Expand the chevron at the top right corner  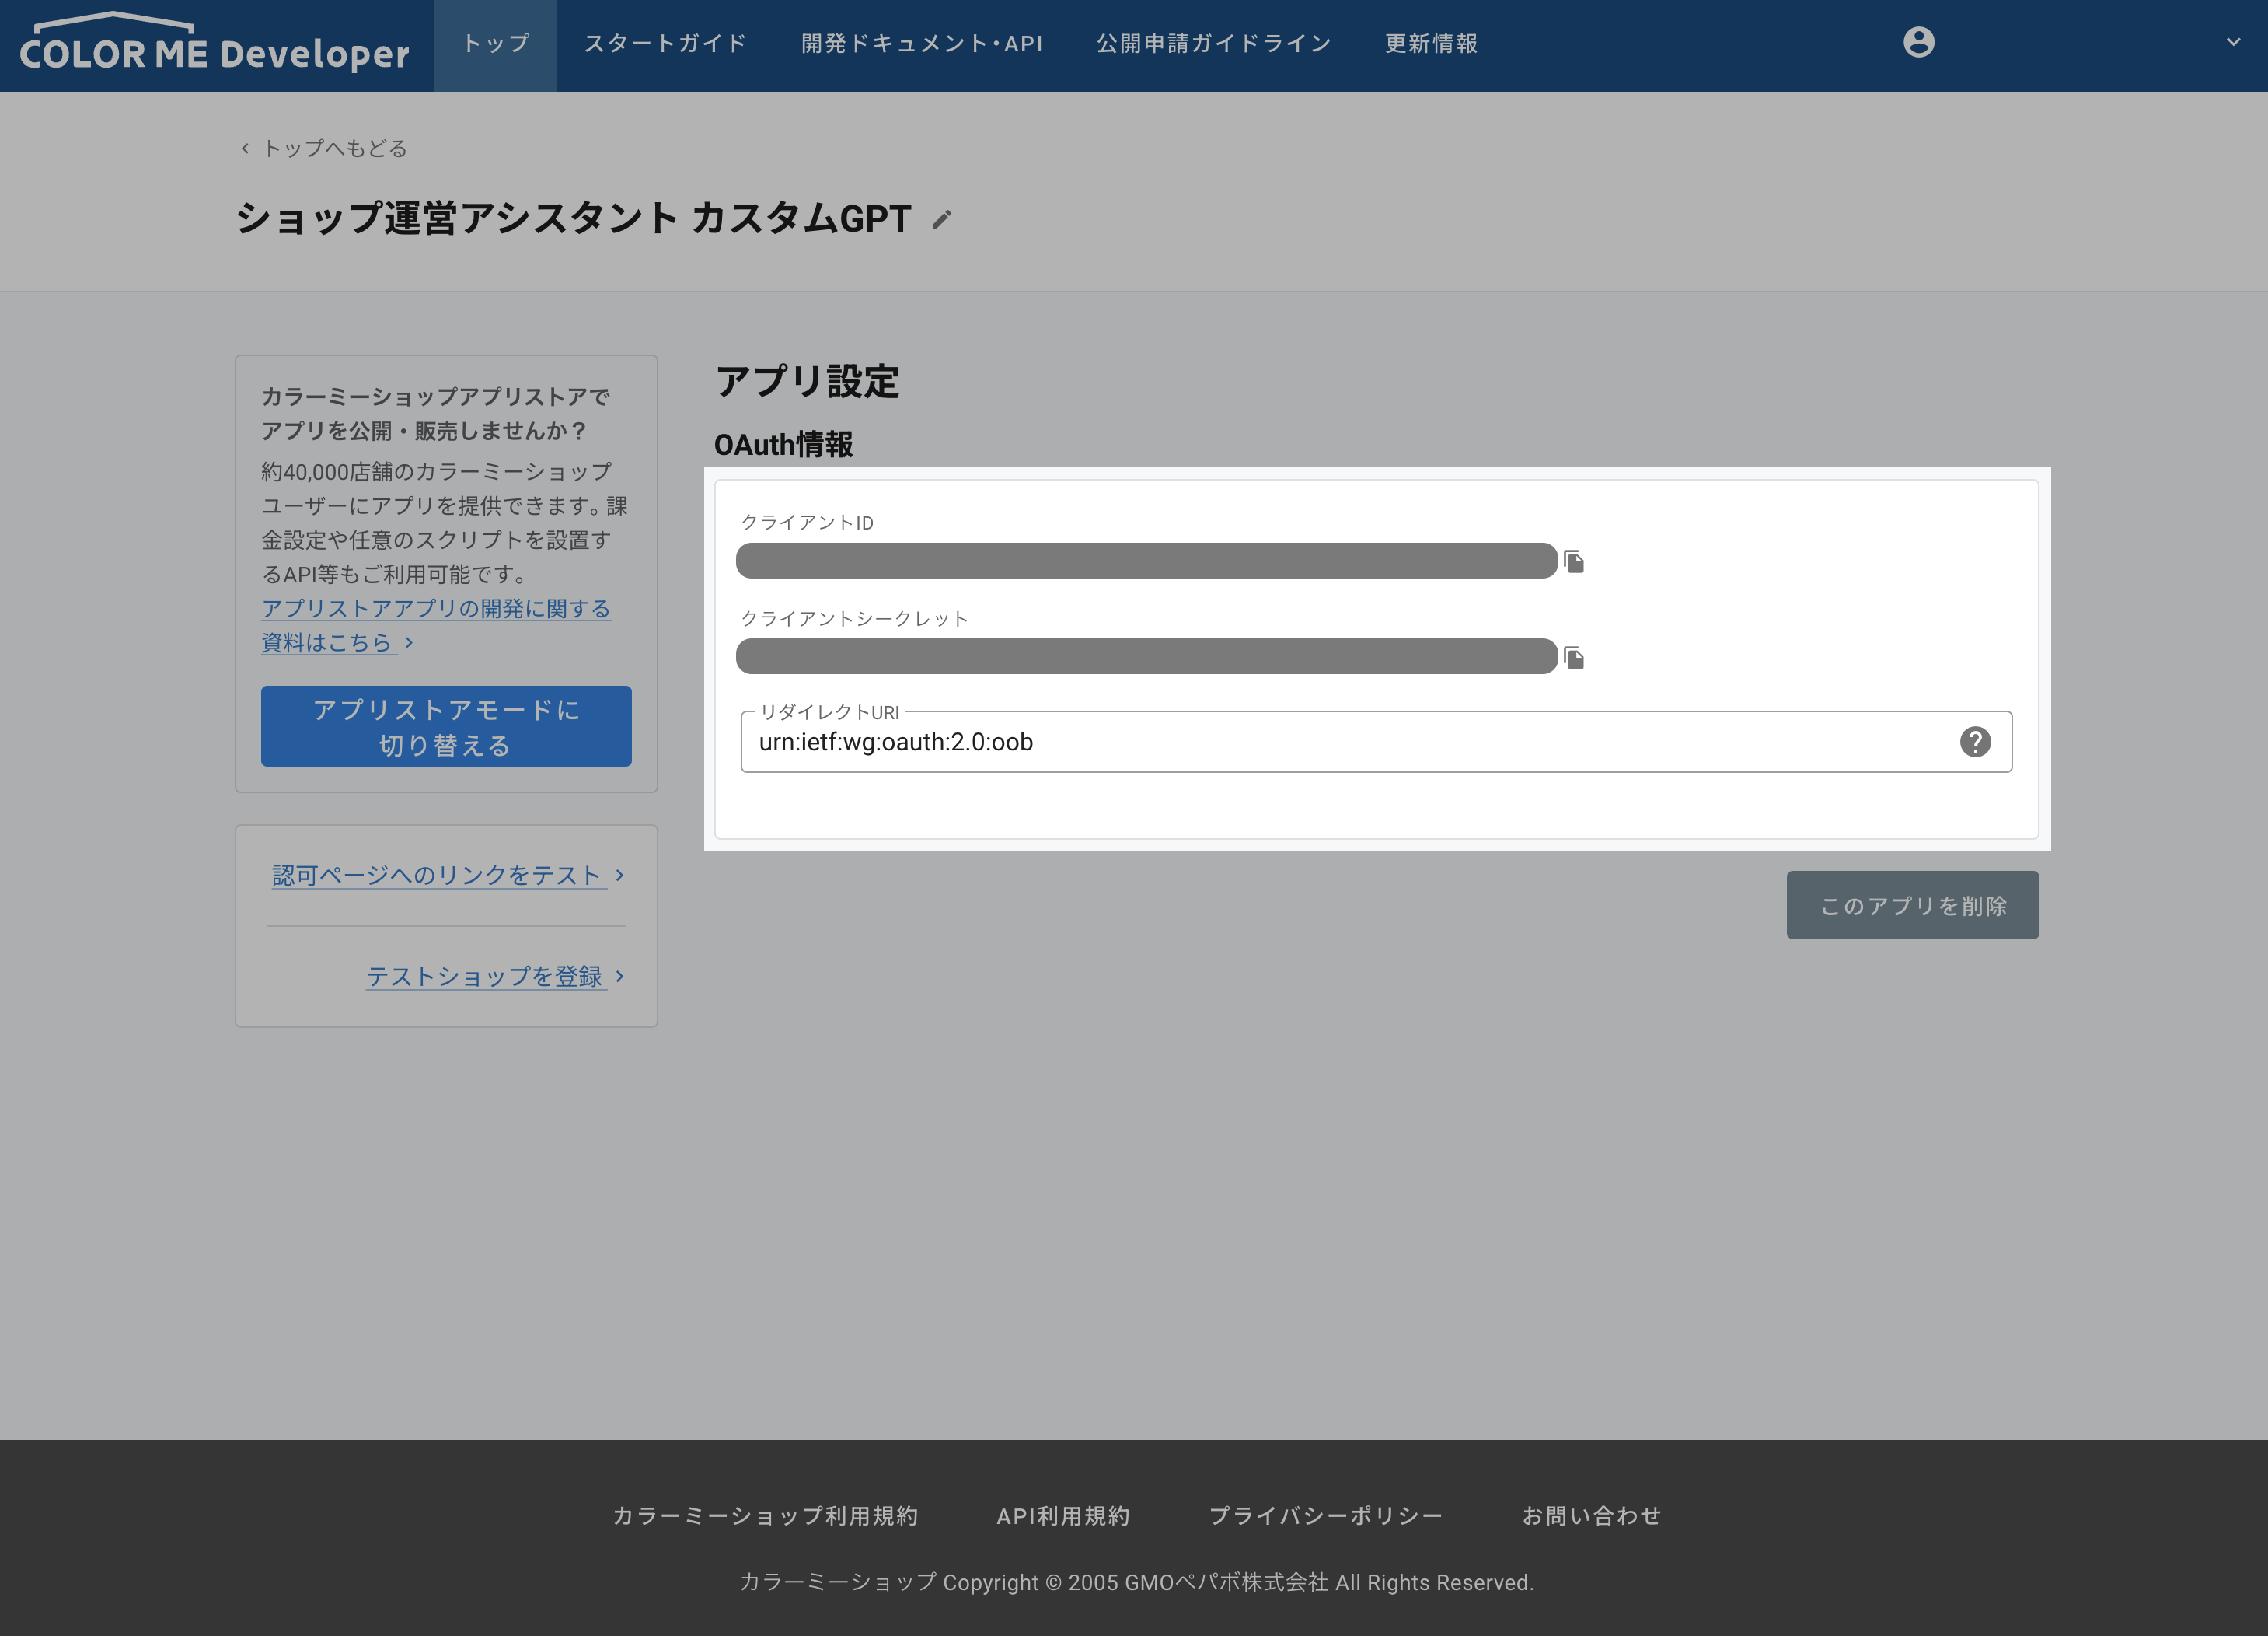pos(2233,42)
